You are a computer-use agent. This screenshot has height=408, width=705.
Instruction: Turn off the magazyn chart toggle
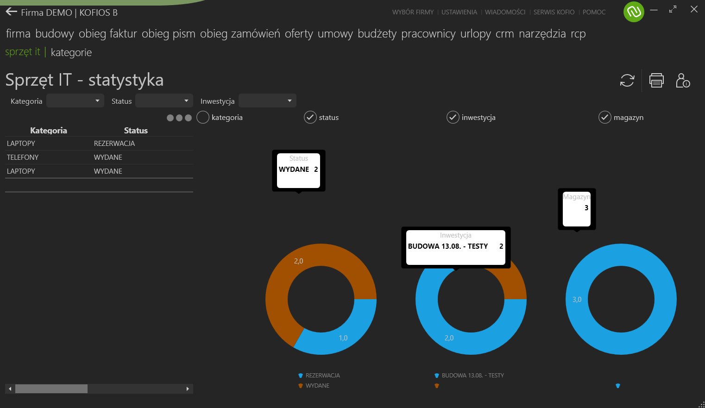(605, 118)
